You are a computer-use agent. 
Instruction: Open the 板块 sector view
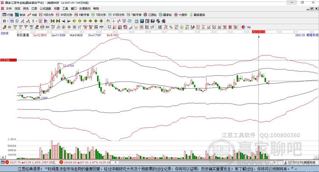[x=20, y=15]
